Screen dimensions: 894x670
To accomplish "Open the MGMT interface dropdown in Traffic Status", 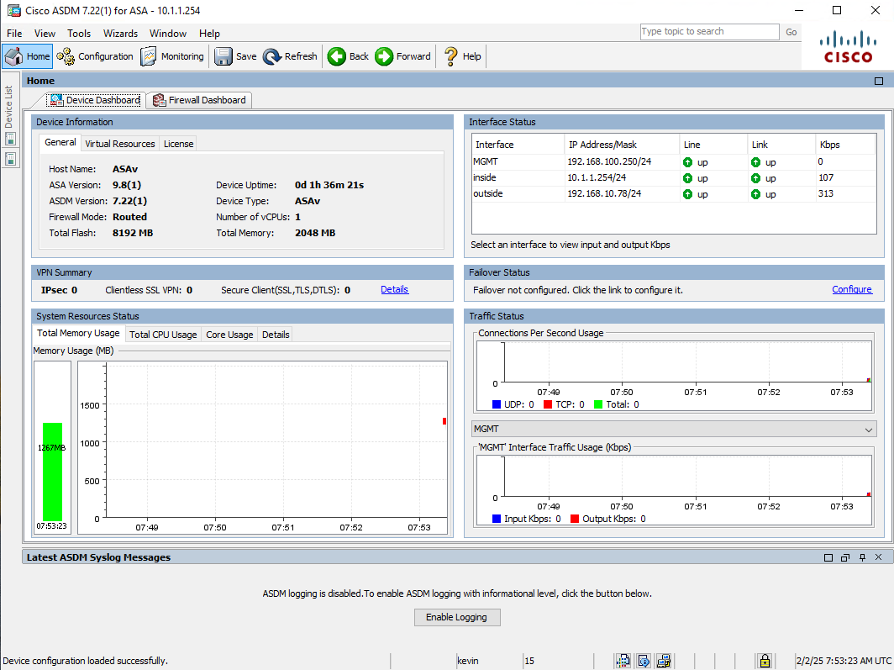I will [x=674, y=429].
